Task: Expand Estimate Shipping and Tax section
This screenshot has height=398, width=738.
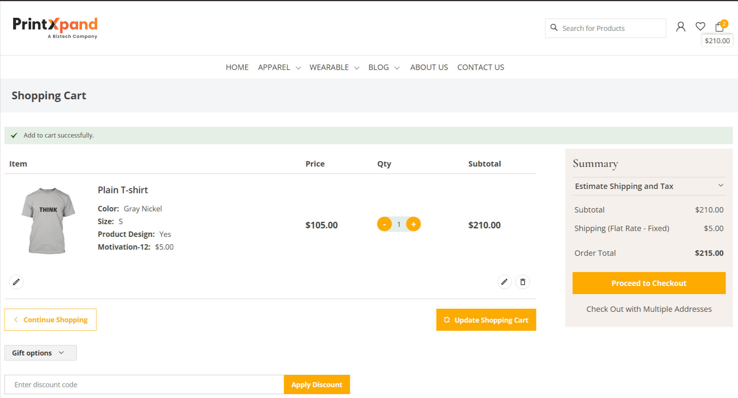Action: [649, 186]
